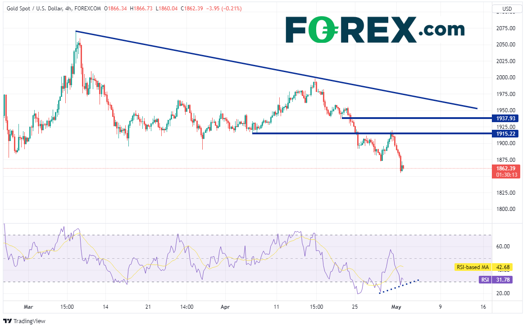Open the USD currency selector
527x329 pixels.
pyautogui.click(x=508, y=9)
